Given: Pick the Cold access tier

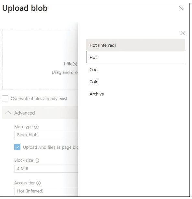Looking at the screenshot, I should (x=136, y=82).
